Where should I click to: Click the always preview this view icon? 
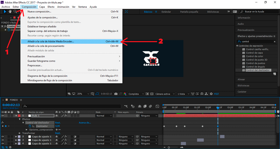pyautogui.click(x=69, y=94)
